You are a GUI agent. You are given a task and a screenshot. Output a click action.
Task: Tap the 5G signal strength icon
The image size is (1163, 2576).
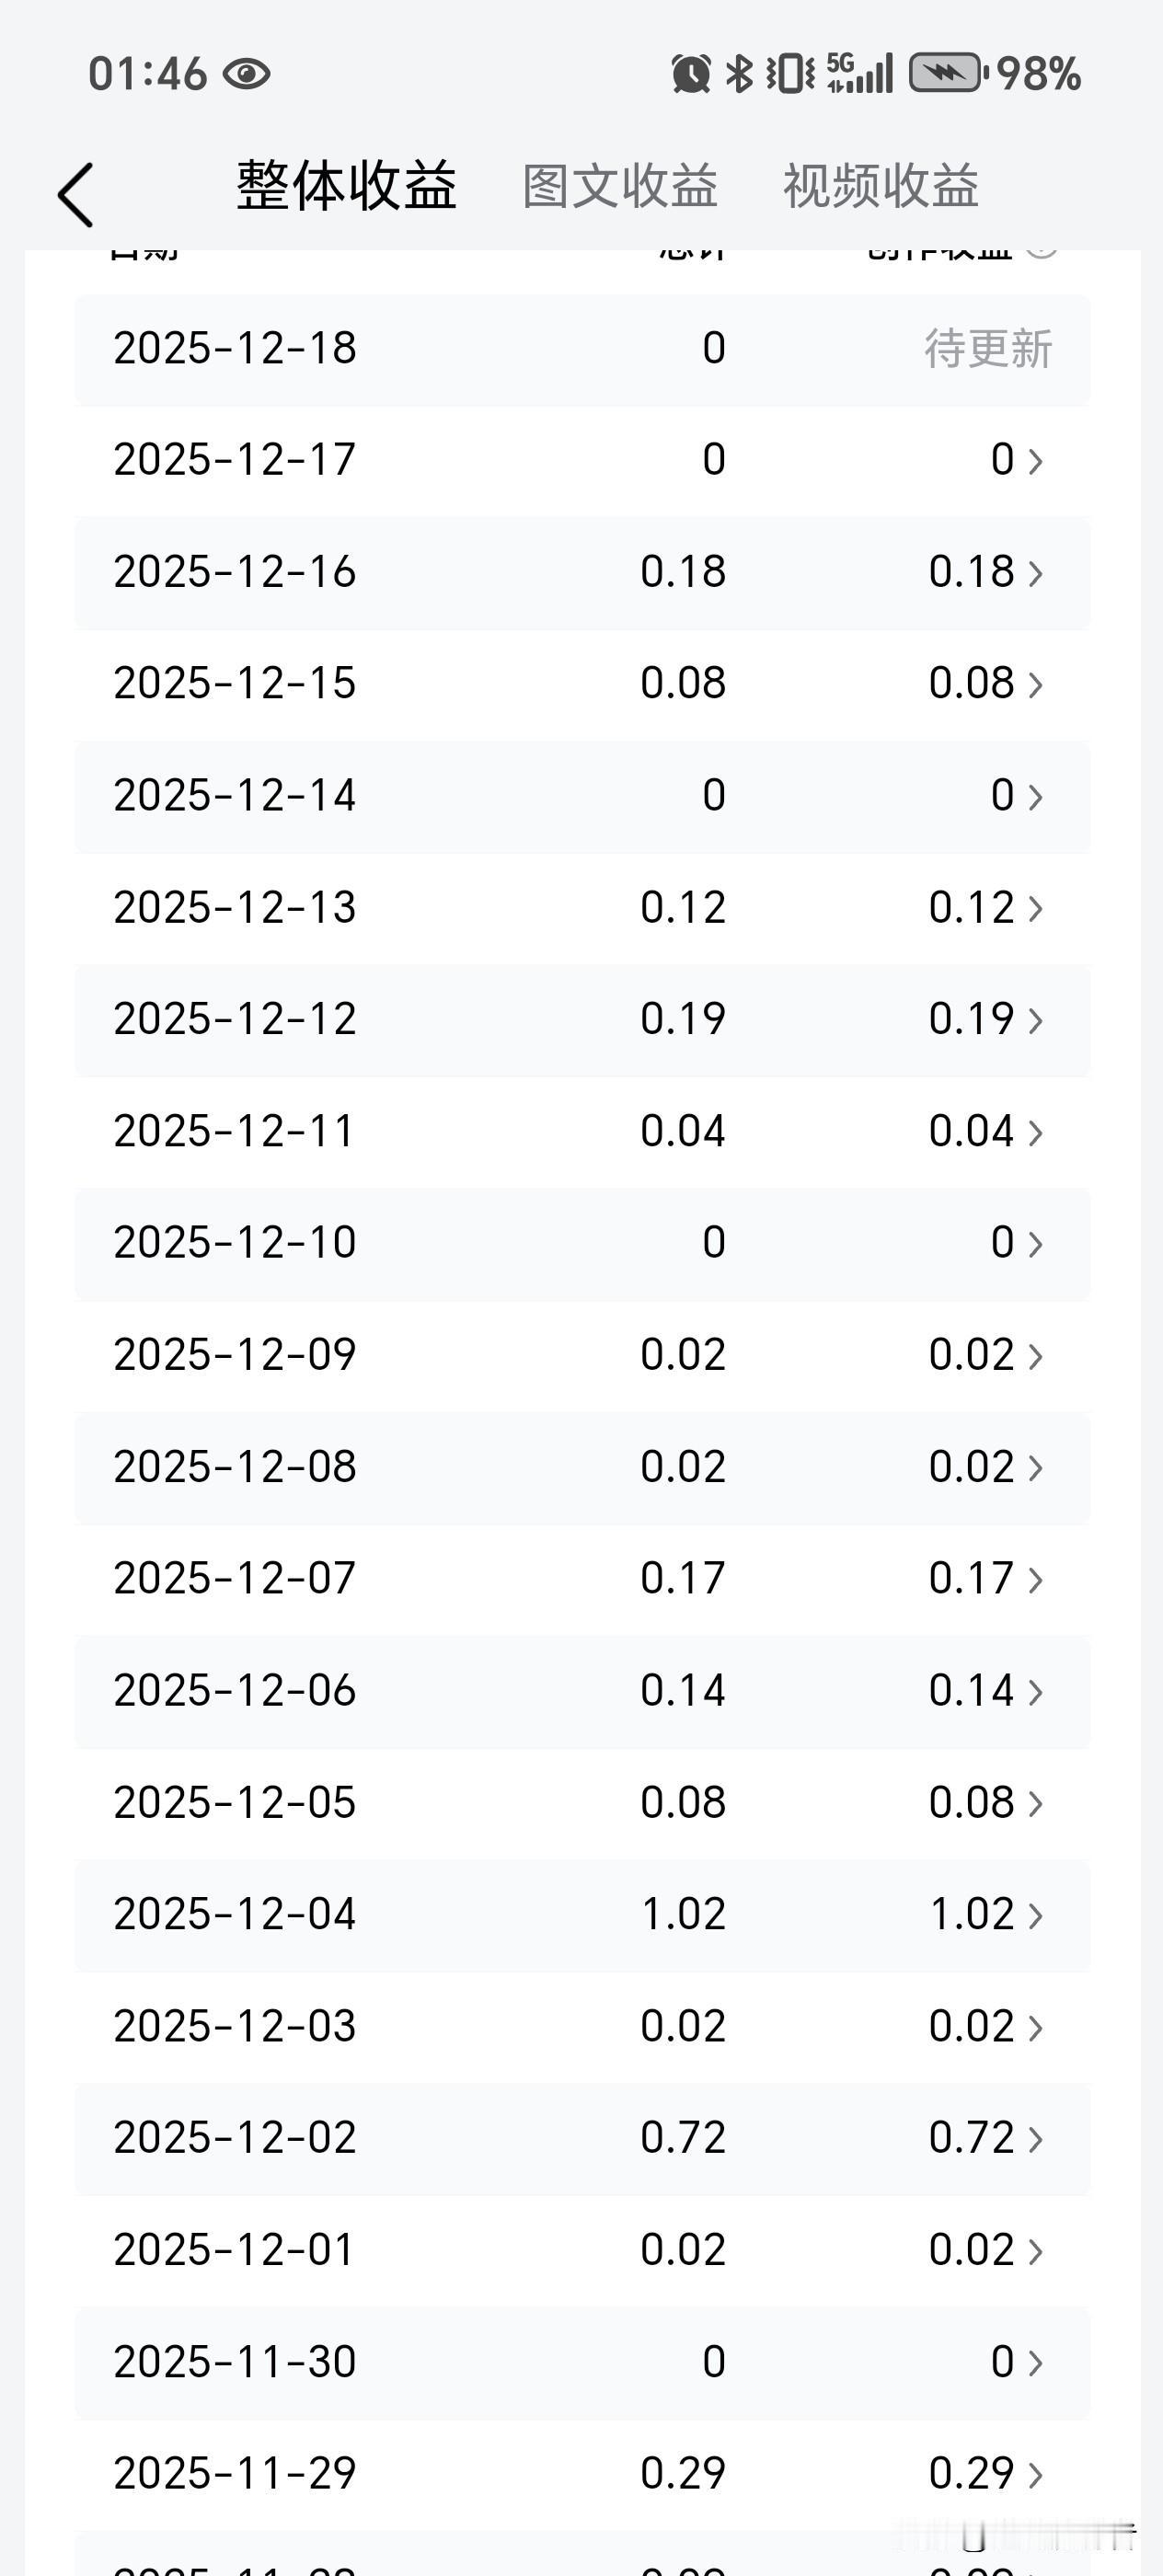point(859,74)
